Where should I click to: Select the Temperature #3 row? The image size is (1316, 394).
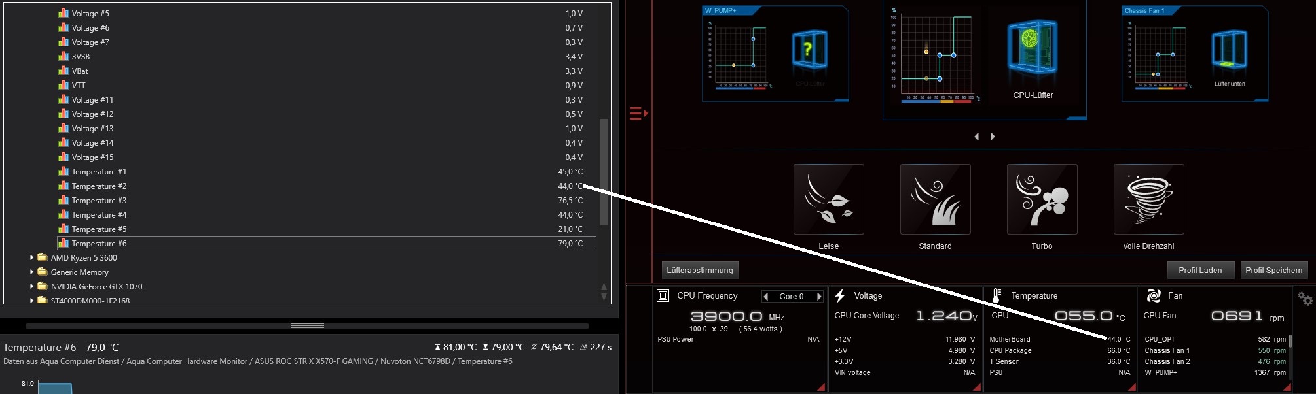pos(327,200)
